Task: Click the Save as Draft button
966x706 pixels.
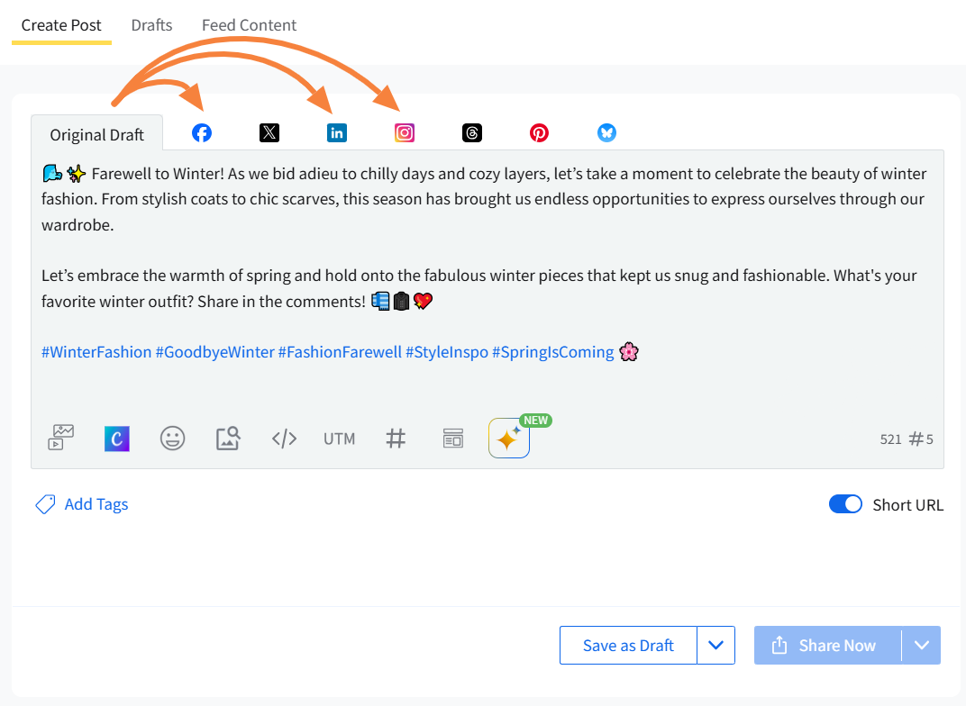Action: coord(628,646)
